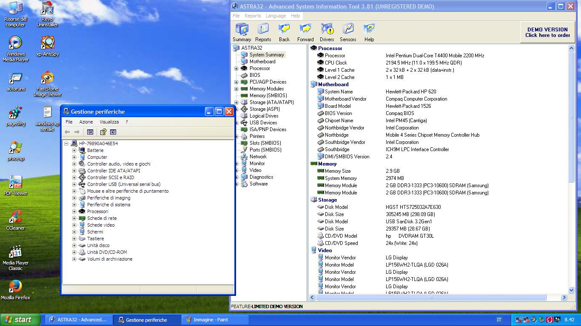Screen dimensions: 581x326
Task: Click the Summary toolbar icon in ASTRA32
Action: [x=242, y=32]
